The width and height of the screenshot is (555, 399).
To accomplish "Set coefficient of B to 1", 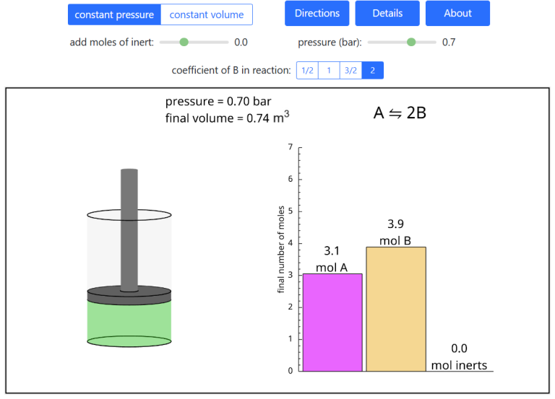I will point(329,70).
